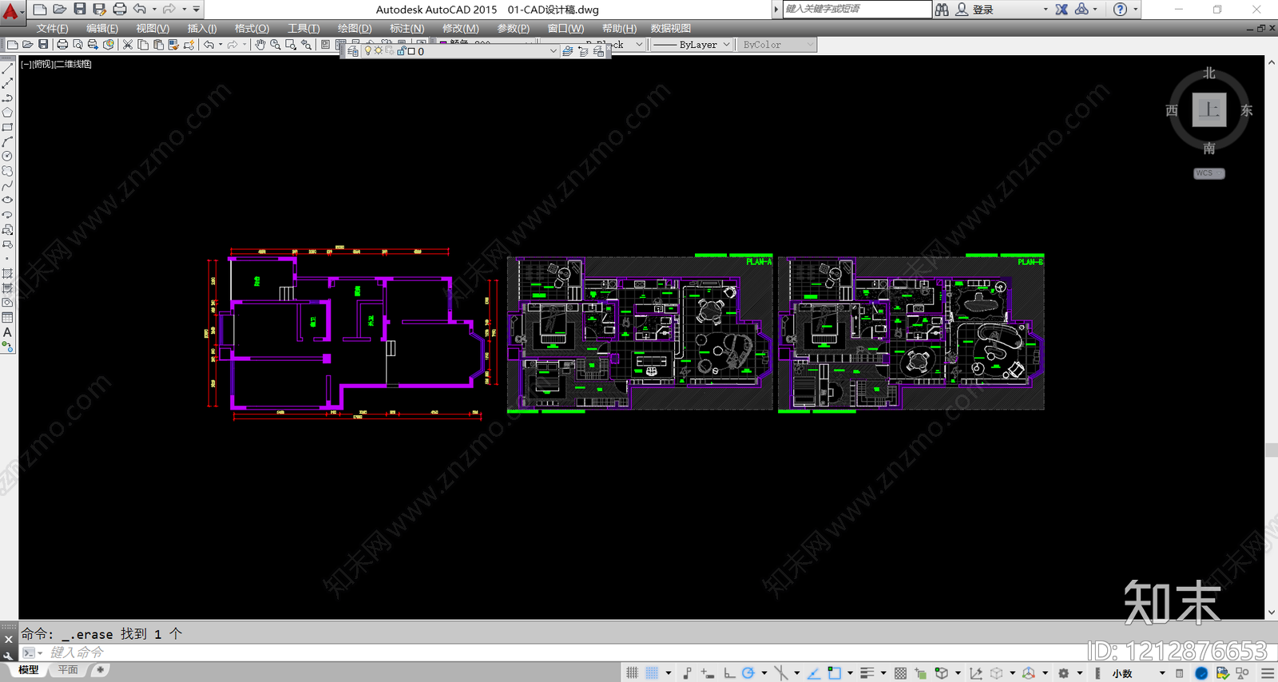Open Layer Properties Manager icon
This screenshot has width=1278, height=682.
pyautogui.click(x=353, y=51)
